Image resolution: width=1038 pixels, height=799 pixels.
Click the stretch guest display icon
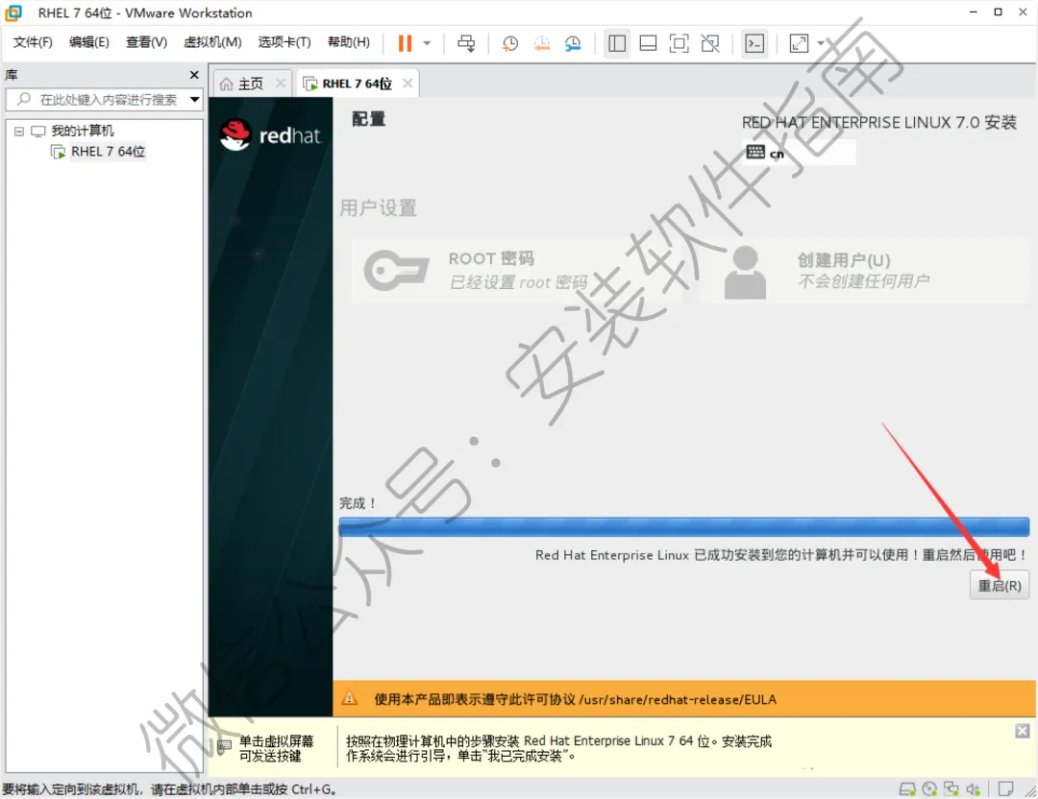tap(799, 43)
